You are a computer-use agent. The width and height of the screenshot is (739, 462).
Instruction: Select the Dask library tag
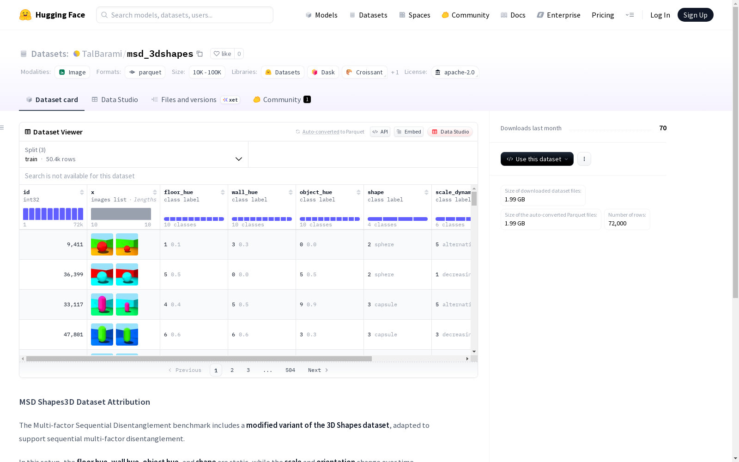(x=323, y=72)
